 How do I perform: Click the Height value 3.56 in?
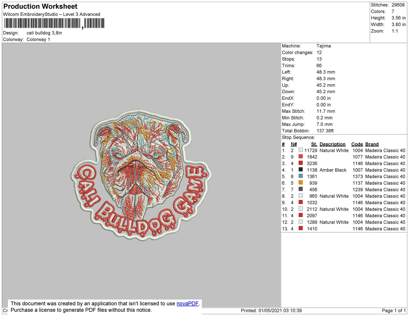pyautogui.click(x=399, y=18)
